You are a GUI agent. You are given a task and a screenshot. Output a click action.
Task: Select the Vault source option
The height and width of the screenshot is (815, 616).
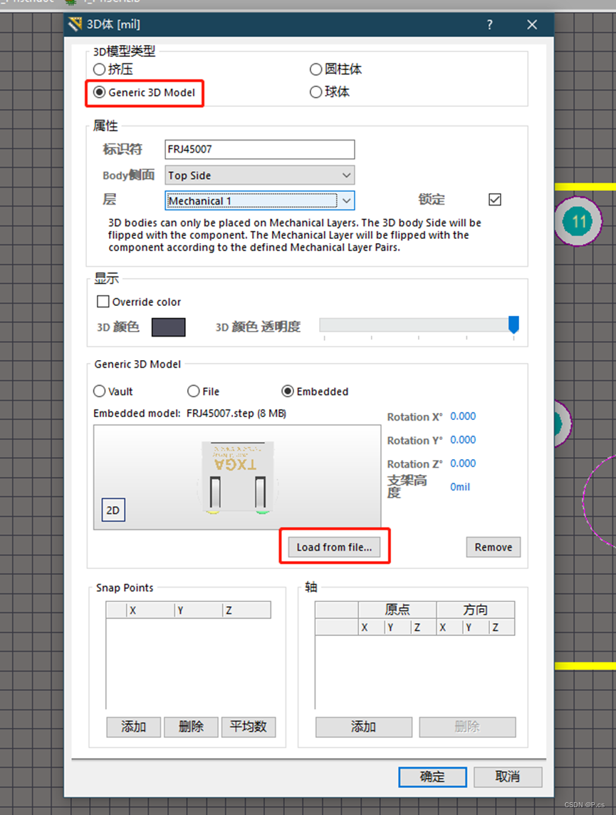point(99,391)
